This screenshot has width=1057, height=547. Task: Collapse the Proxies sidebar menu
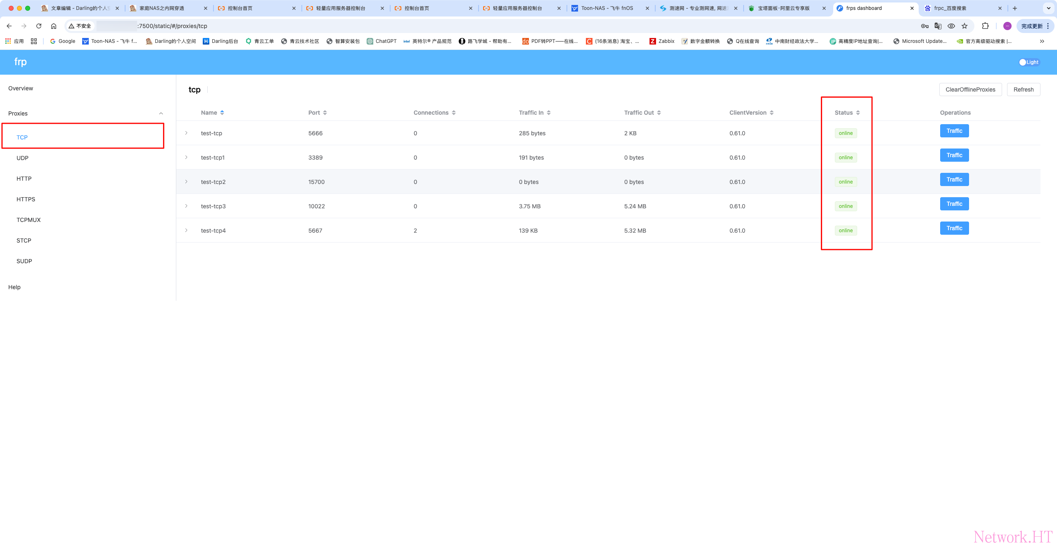(161, 113)
